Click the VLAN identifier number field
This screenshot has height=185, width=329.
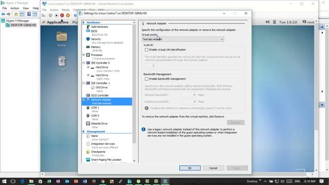coord(150,65)
